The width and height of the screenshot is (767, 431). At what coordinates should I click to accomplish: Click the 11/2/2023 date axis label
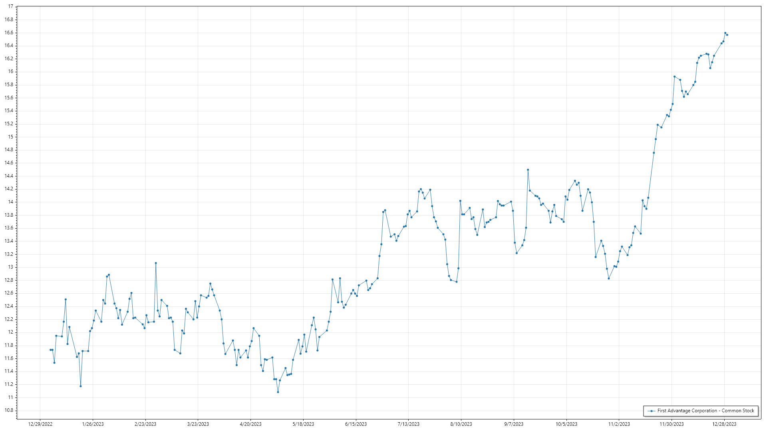(619, 424)
